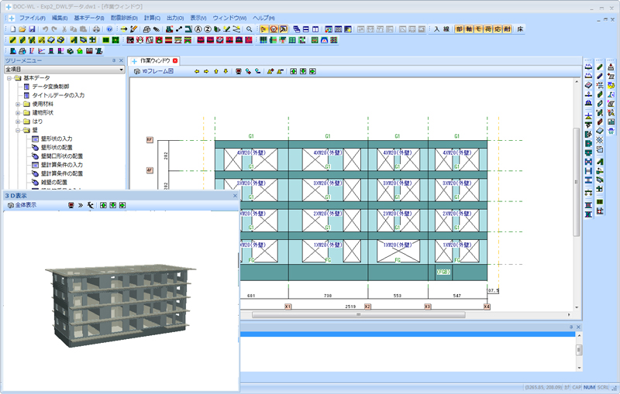Select 壁形状の入力 tree item
The height and width of the screenshot is (394, 620).
coord(57,139)
